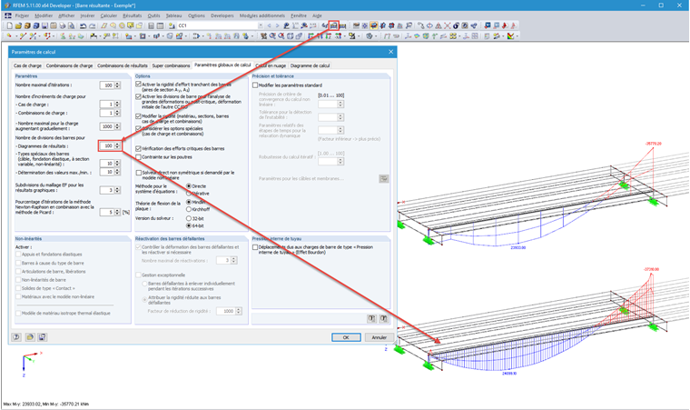Click the help icon in dialog footer

[16, 337]
